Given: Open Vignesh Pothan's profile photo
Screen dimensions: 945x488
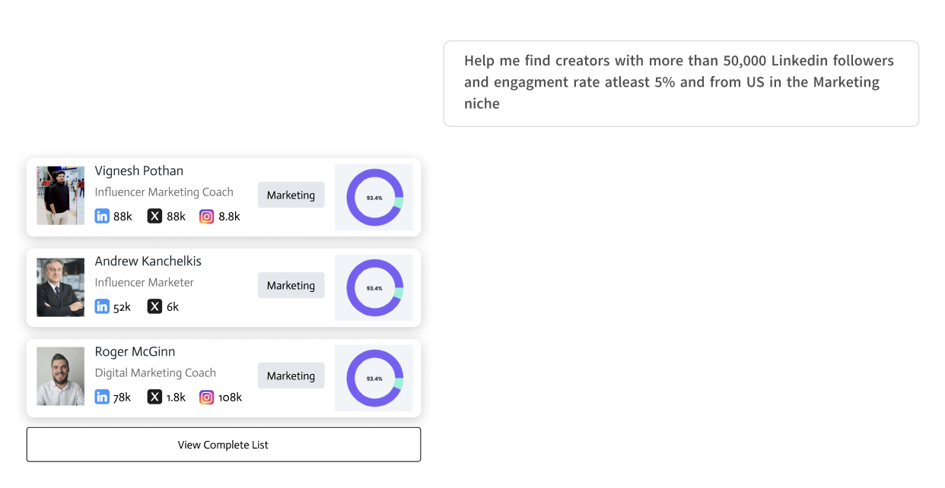Looking at the screenshot, I should point(61,195).
